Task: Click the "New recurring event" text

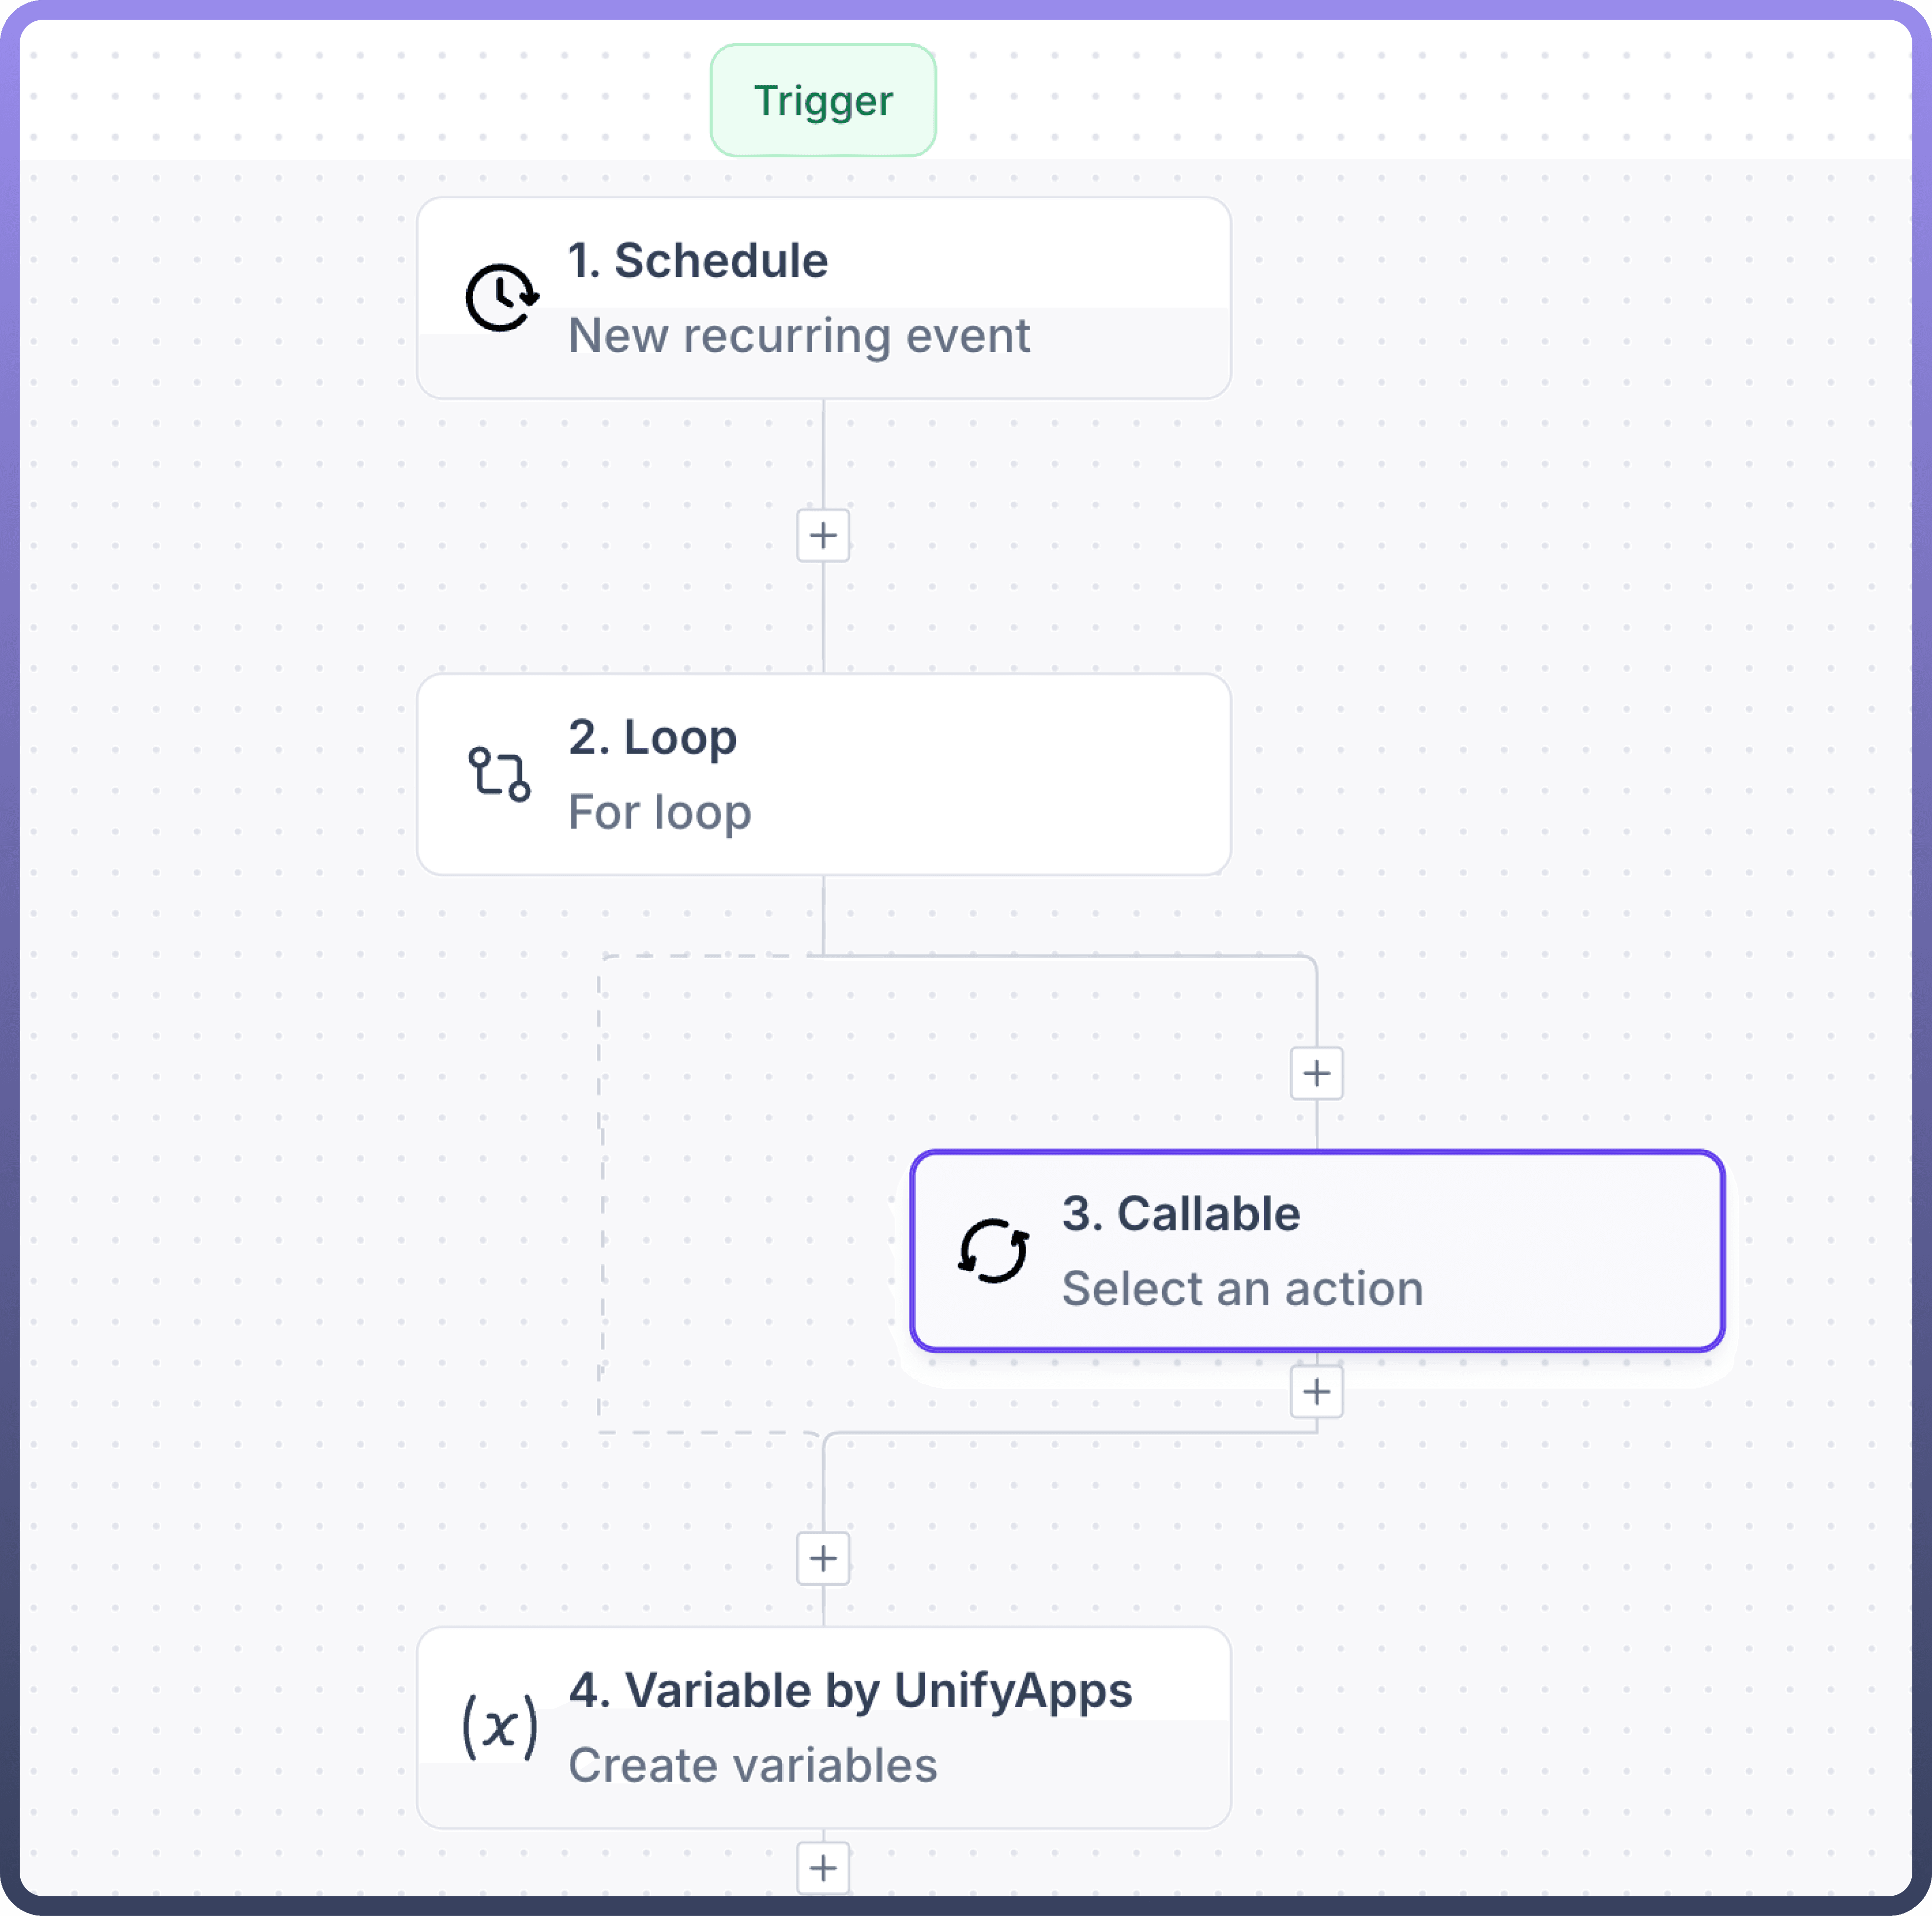Action: pos(798,336)
